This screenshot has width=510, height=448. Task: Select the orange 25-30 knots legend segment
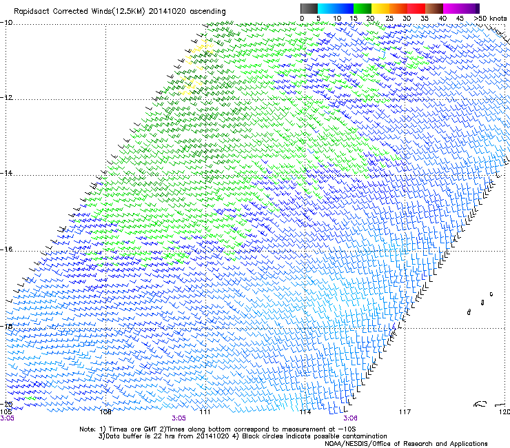coord(398,8)
